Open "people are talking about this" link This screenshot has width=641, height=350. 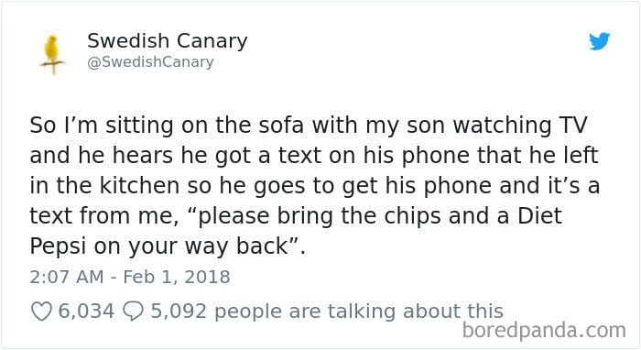359,312
